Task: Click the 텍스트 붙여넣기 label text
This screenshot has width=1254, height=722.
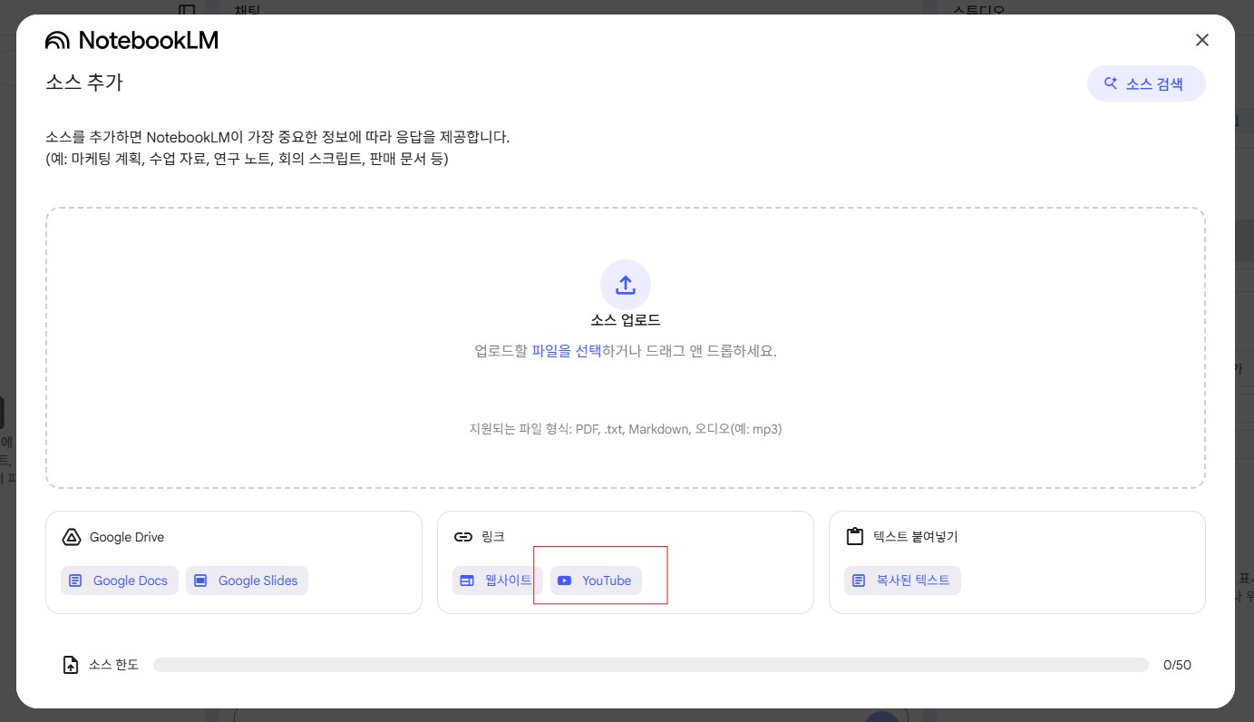Action: point(916,537)
